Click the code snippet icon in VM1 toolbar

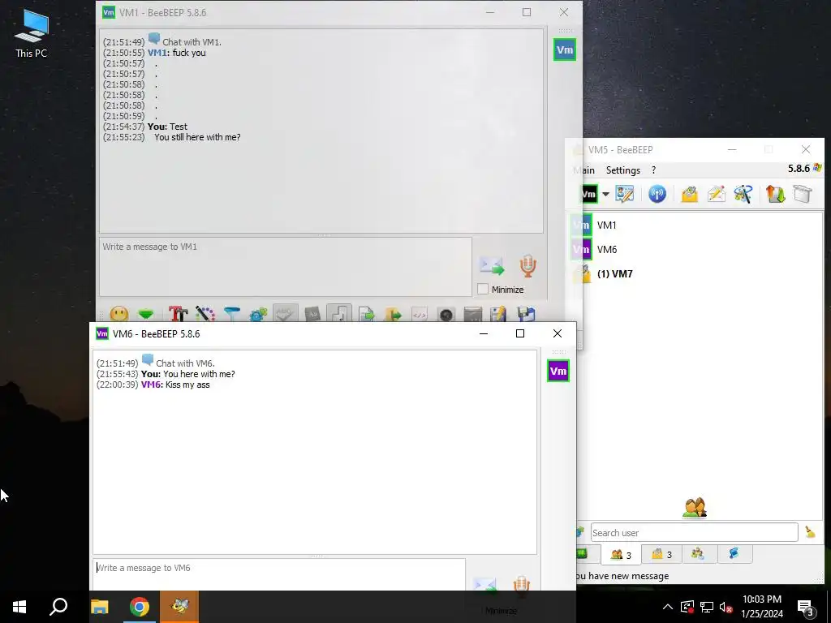coord(420,314)
